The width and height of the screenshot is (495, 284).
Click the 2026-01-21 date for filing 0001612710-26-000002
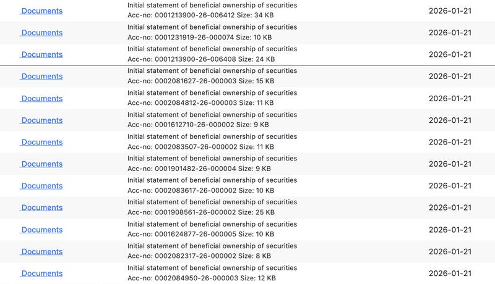(450, 120)
